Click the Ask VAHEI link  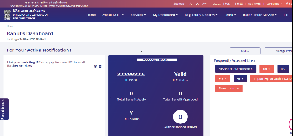[253, 4]
